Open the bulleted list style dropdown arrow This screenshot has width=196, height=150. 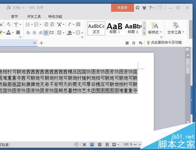point(32,24)
